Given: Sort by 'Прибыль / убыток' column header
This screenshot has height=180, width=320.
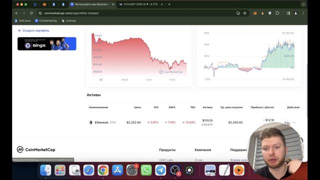Looking at the screenshot, I should [262, 107].
